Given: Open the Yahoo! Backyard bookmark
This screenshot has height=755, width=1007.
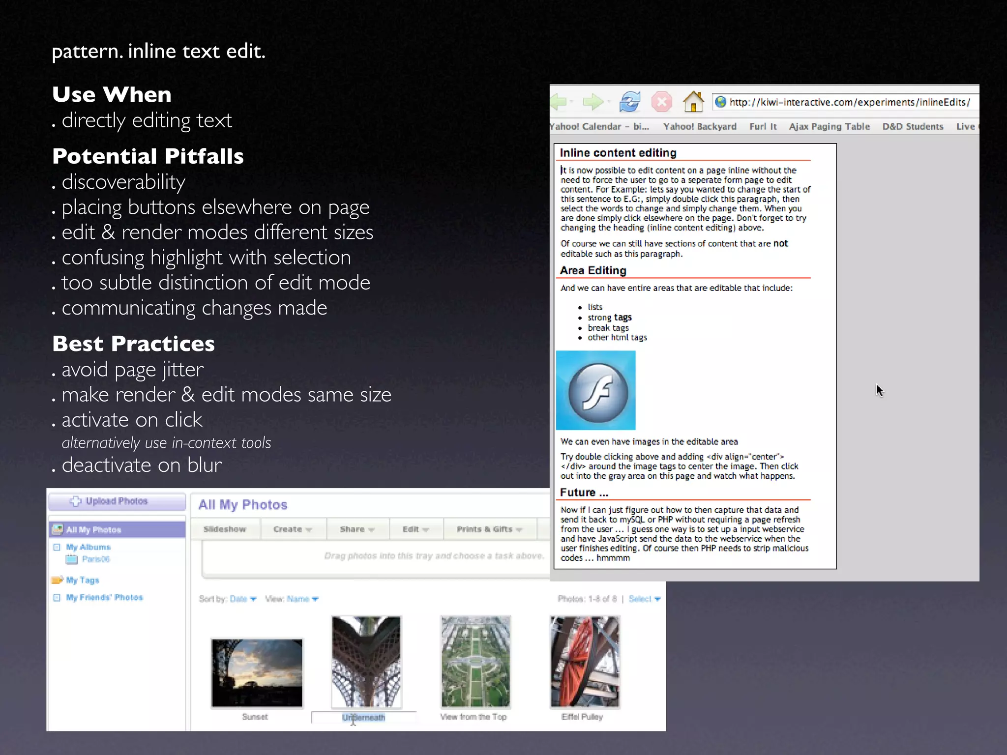Looking at the screenshot, I should (700, 126).
